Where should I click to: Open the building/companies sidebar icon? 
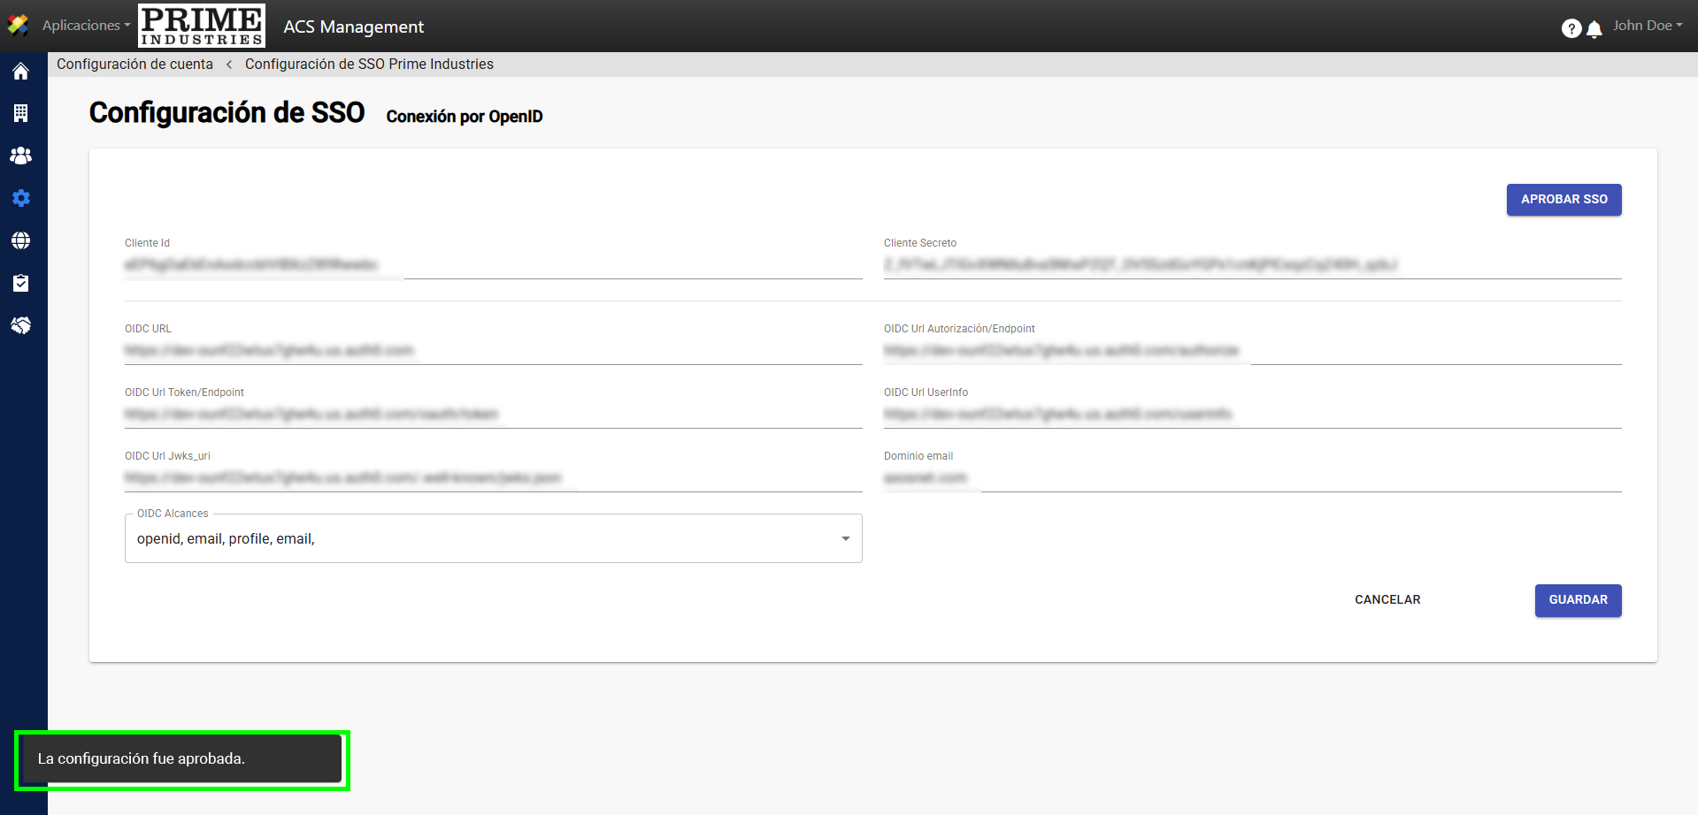click(21, 113)
